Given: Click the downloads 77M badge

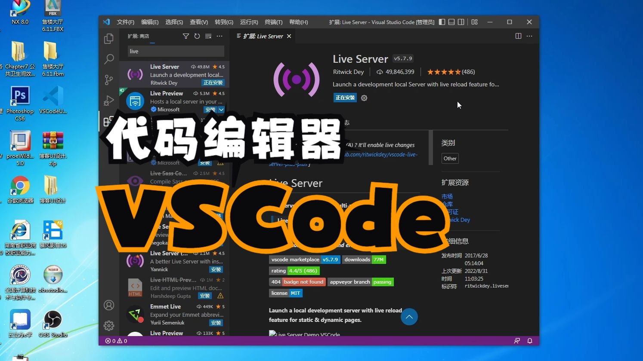Looking at the screenshot, I should point(364,260).
